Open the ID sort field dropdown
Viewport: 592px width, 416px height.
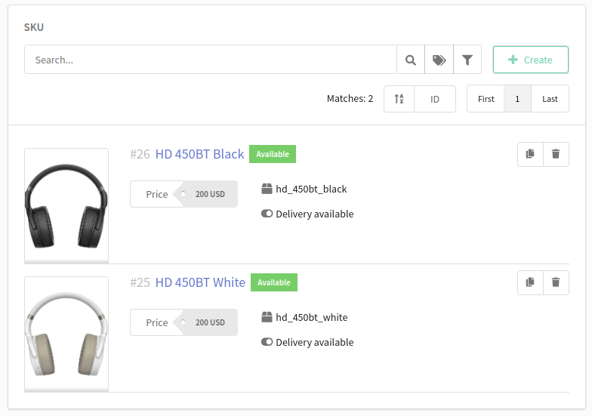(x=435, y=99)
